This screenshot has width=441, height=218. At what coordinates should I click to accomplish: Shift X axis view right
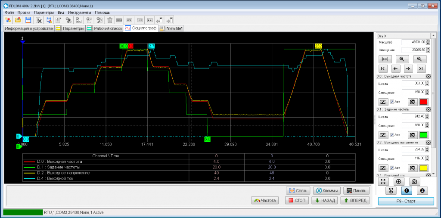[x=408, y=69]
